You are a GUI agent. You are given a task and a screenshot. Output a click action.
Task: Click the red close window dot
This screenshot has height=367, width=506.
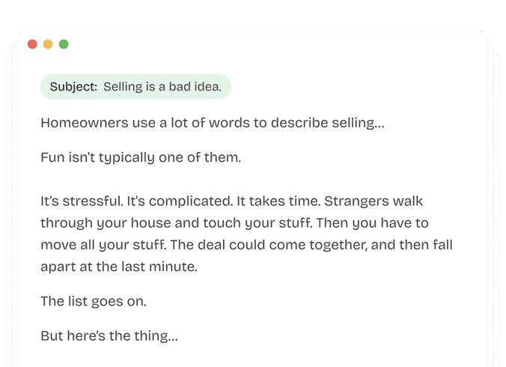(x=32, y=44)
